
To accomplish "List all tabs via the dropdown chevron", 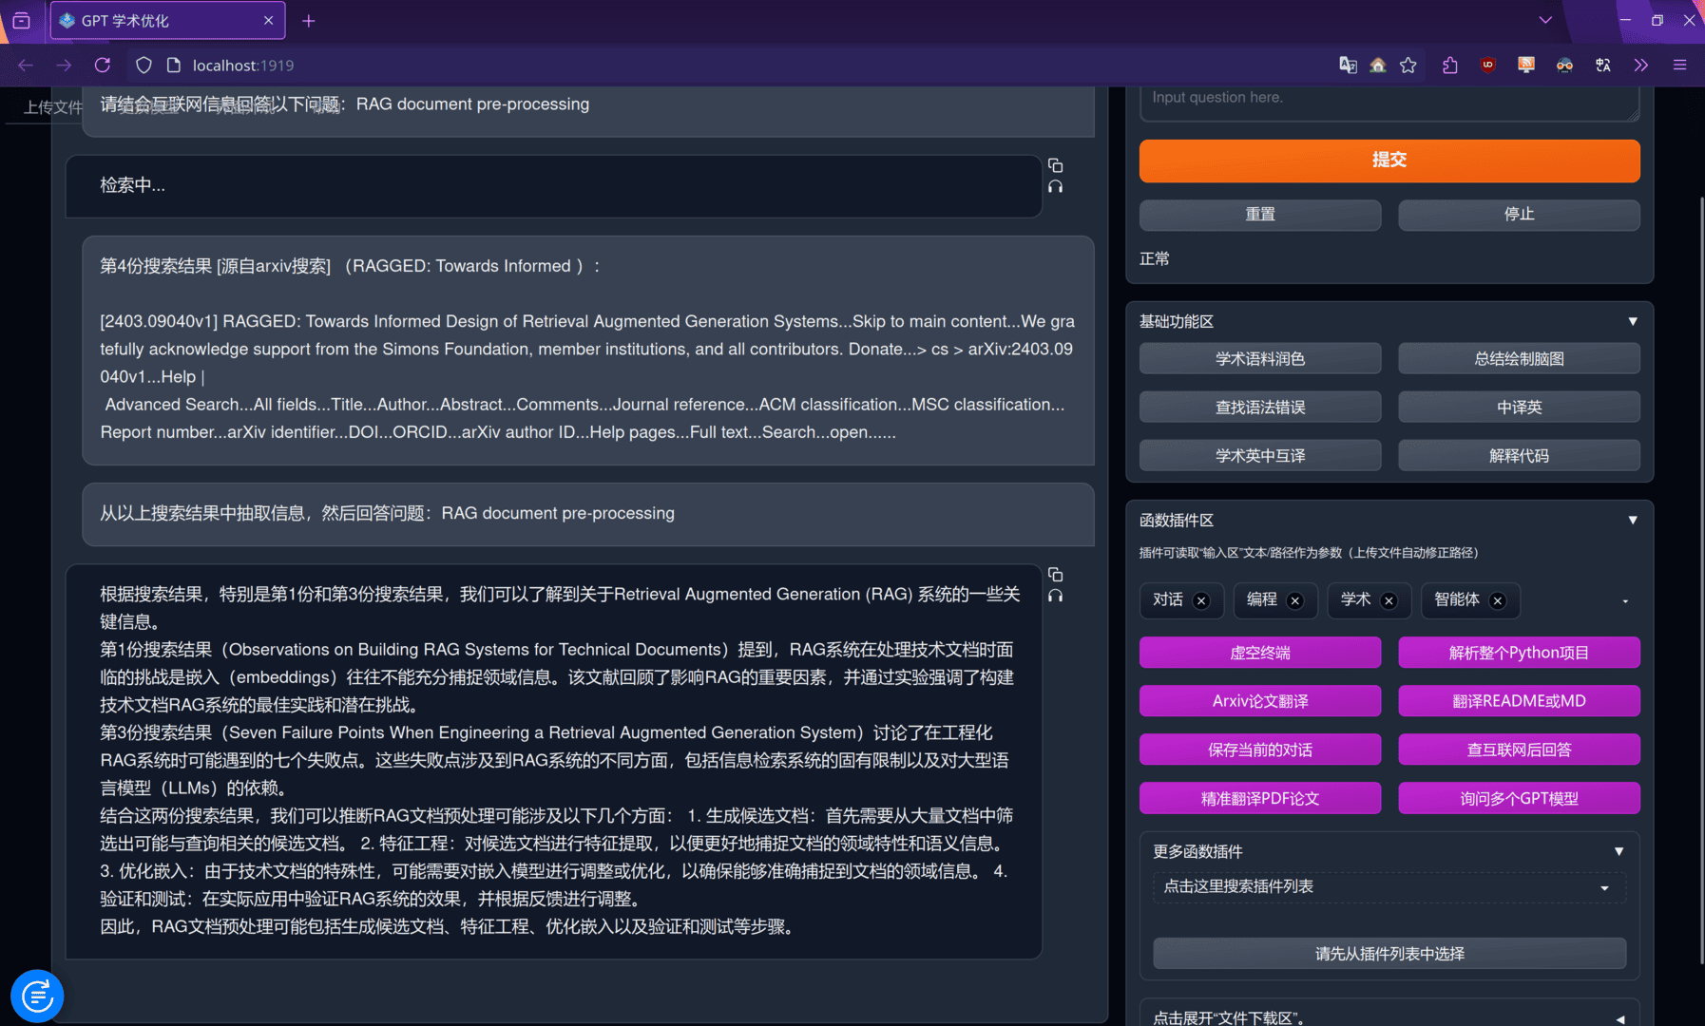I will [x=1545, y=20].
